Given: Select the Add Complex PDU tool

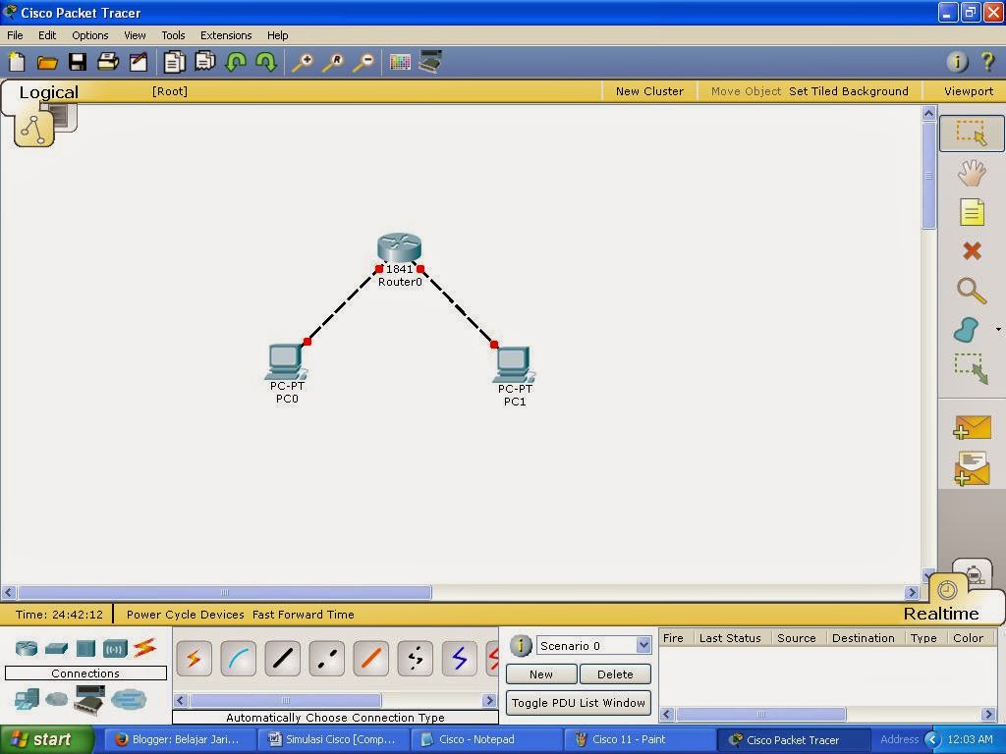Looking at the screenshot, I should (972, 467).
